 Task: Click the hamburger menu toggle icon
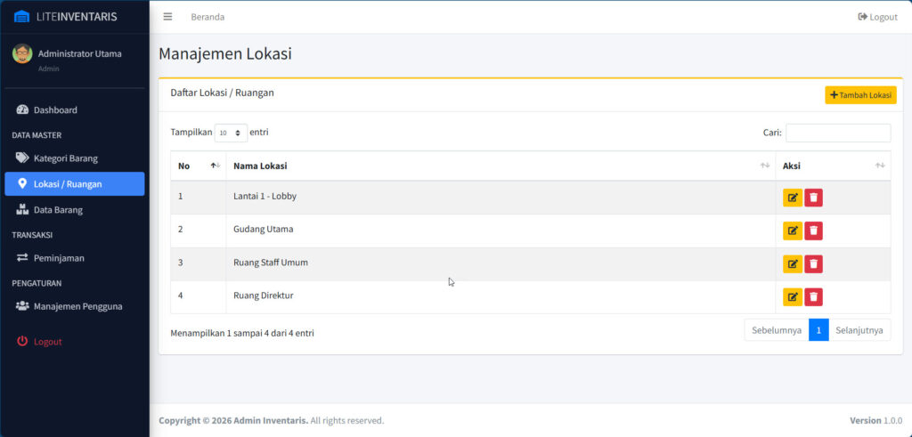tap(167, 17)
